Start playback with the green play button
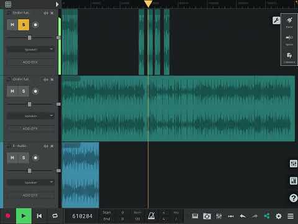The height and width of the screenshot is (224, 298). pos(24,216)
